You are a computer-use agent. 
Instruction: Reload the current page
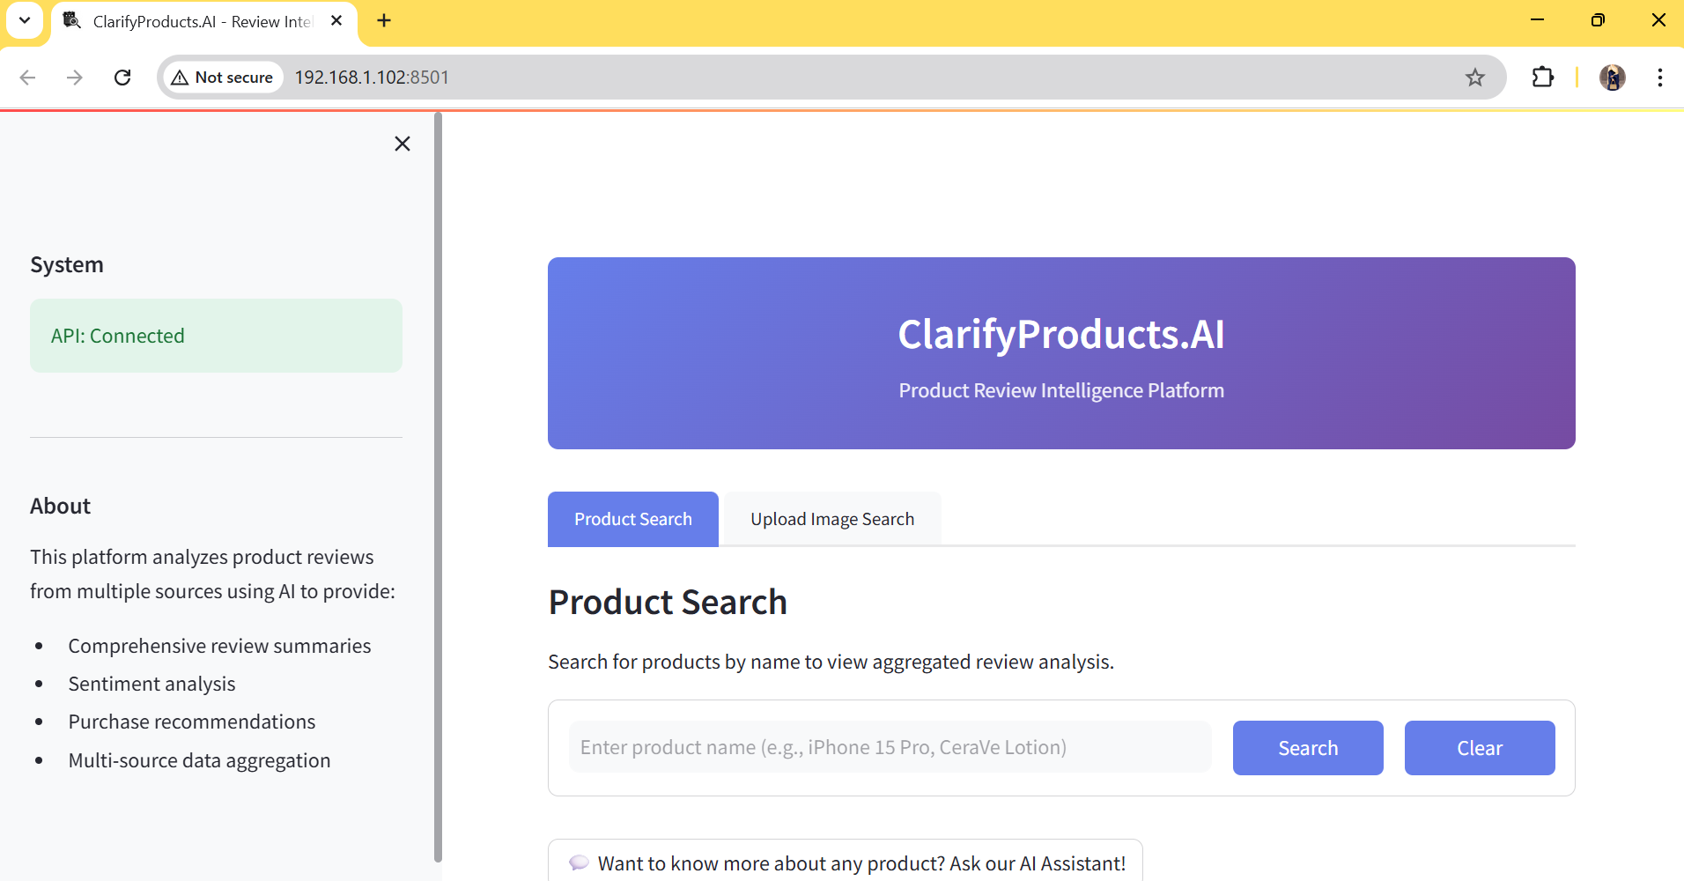tap(122, 78)
